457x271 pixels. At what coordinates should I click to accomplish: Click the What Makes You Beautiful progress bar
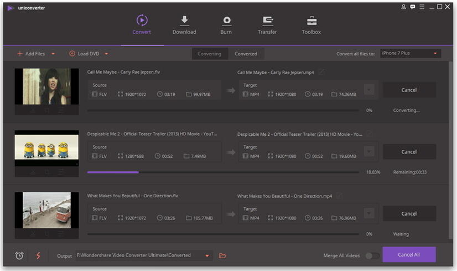(x=223, y=234)
